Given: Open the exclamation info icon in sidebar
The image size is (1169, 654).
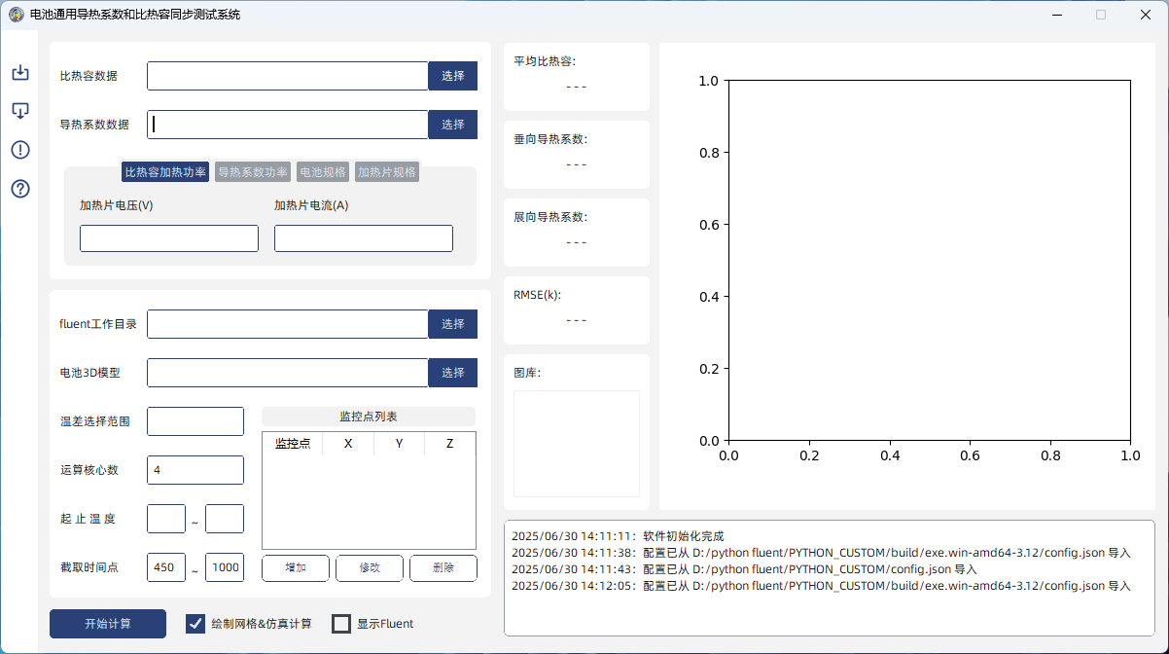Looking at the screenshot, I should [x=20, y=150].
